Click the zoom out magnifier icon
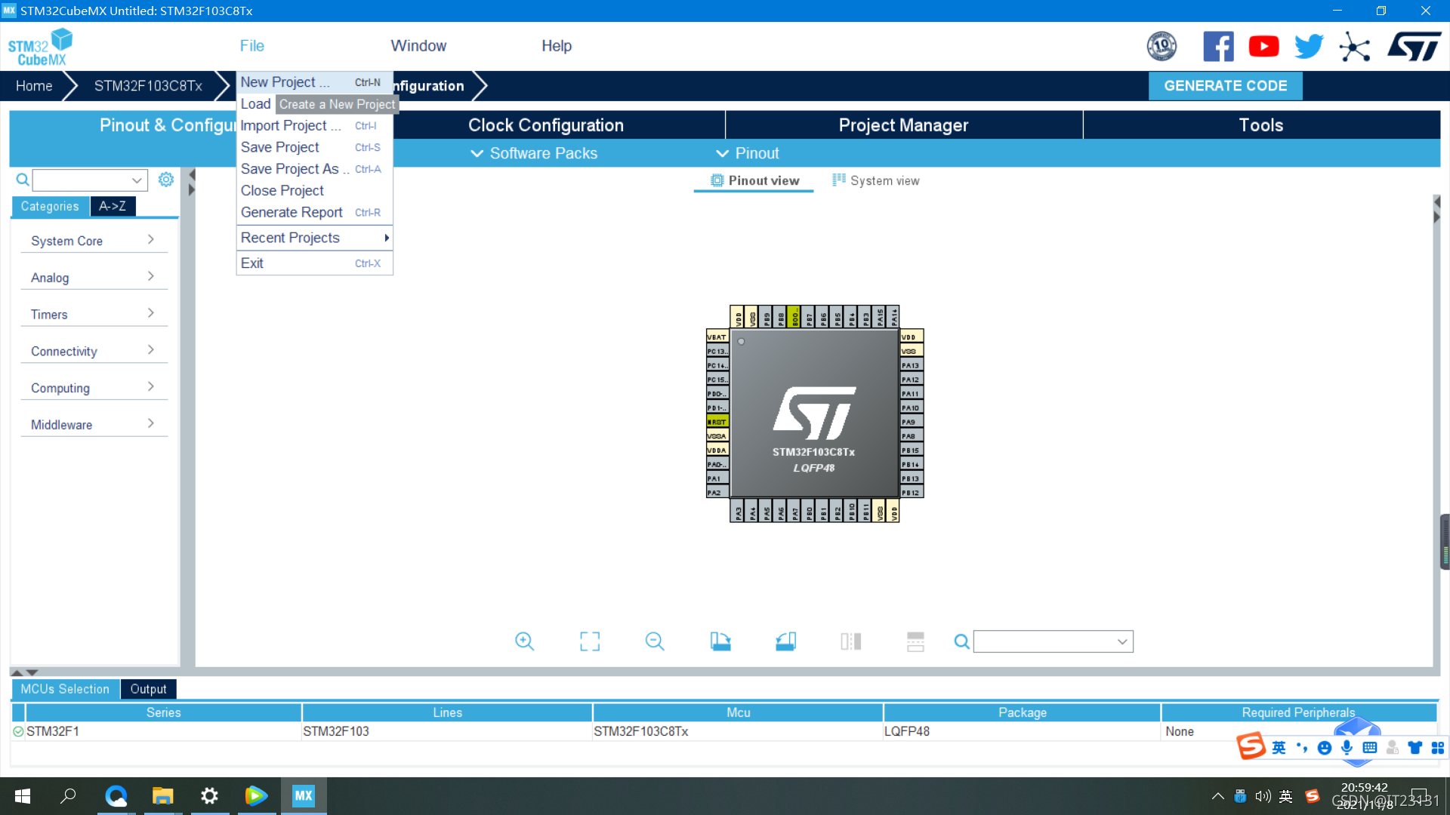 655,641
